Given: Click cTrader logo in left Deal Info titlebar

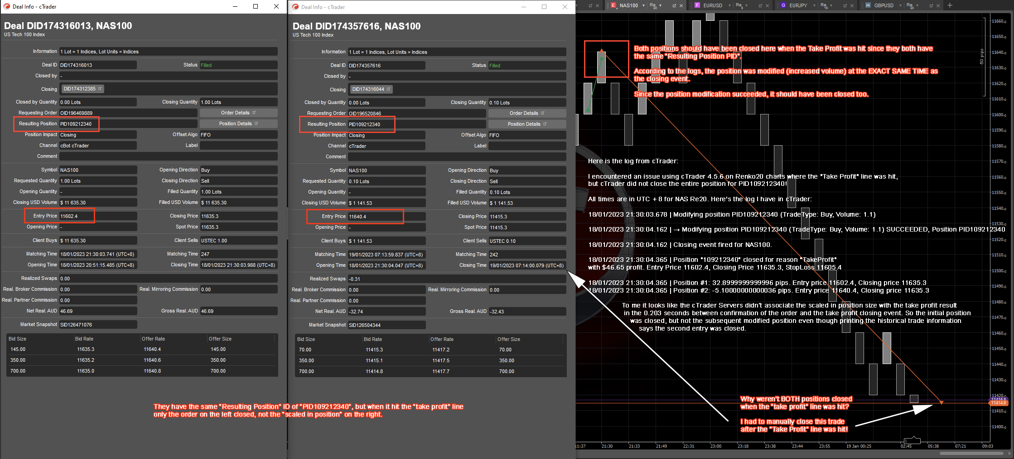Looking at the screenshot, I should pos(7,6).
